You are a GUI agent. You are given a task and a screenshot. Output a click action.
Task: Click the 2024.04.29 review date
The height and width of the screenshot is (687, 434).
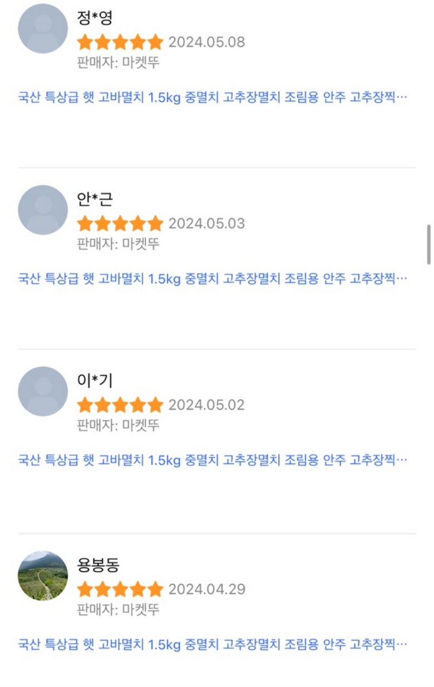(206, 589)
